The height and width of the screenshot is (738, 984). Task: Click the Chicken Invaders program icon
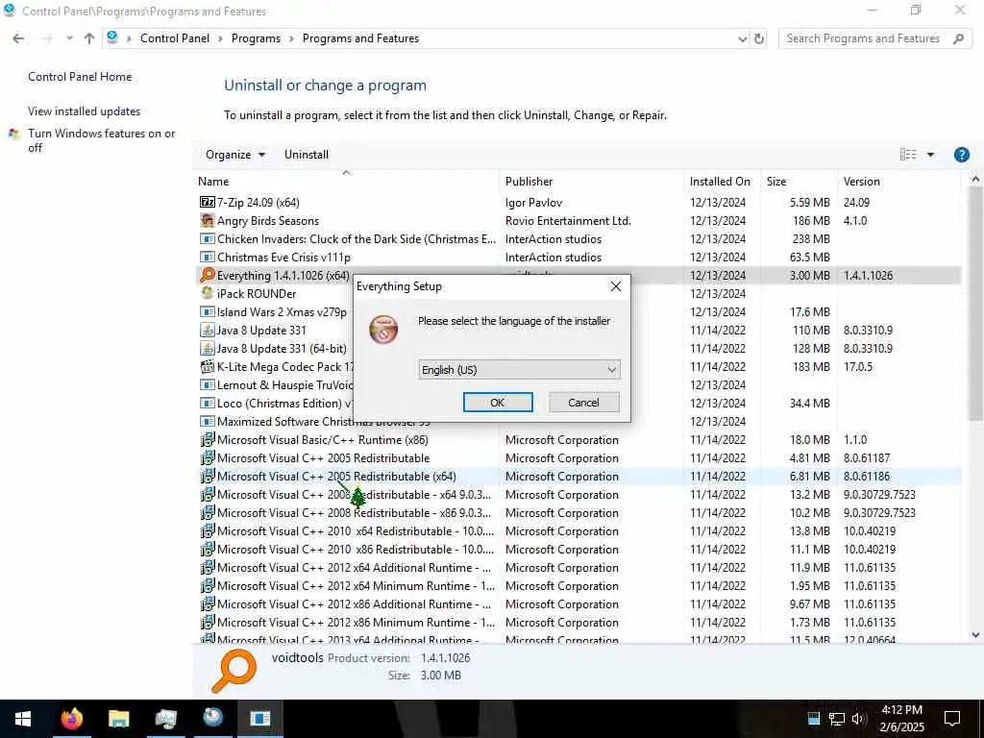pos(208,238)
